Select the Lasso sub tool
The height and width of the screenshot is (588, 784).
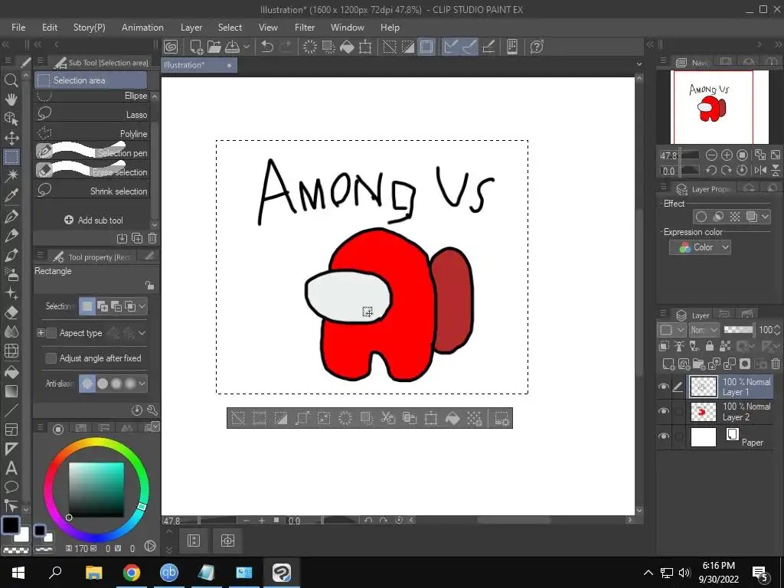pyautogui.click(x=92, y=115)
